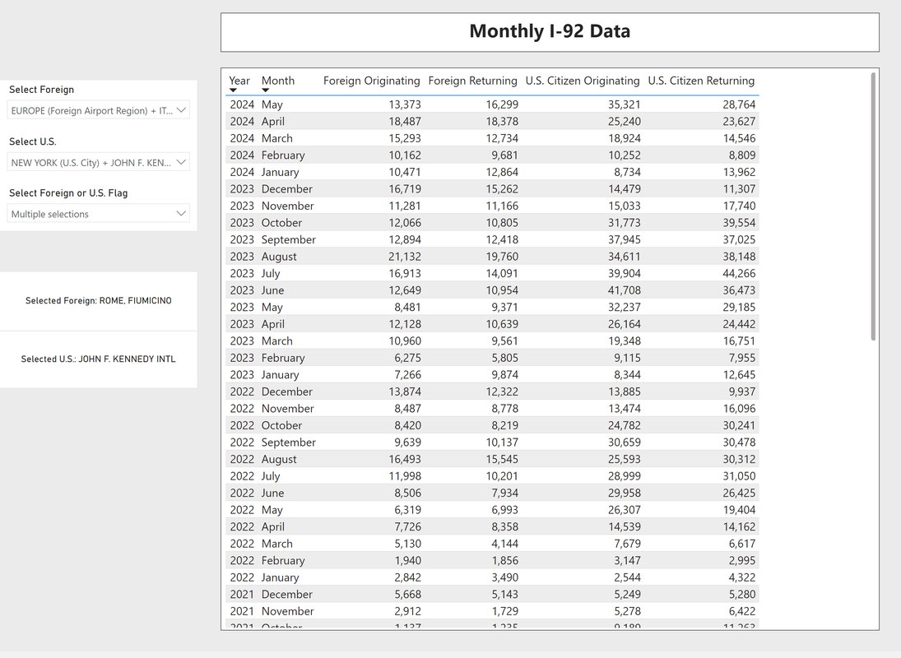
Task: Click the 2021 year cell in the December row
Action: [242, 595]
